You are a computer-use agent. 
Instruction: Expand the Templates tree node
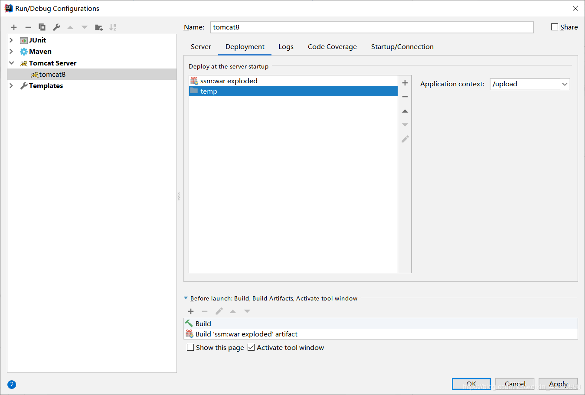coord(12,86)
